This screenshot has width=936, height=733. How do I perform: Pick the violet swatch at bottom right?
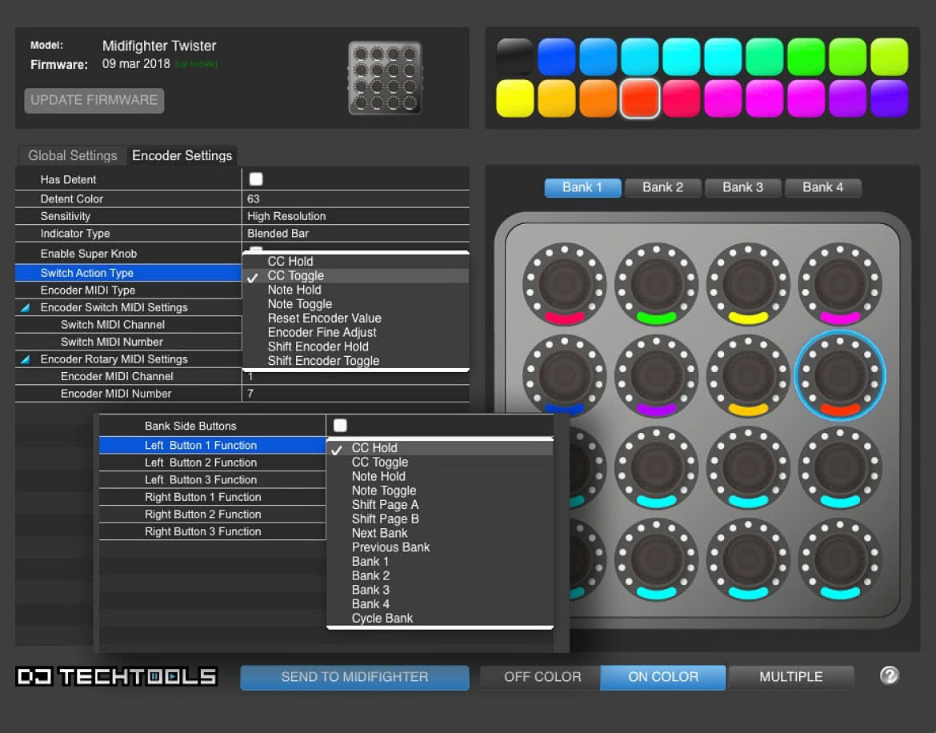point(890,98)
